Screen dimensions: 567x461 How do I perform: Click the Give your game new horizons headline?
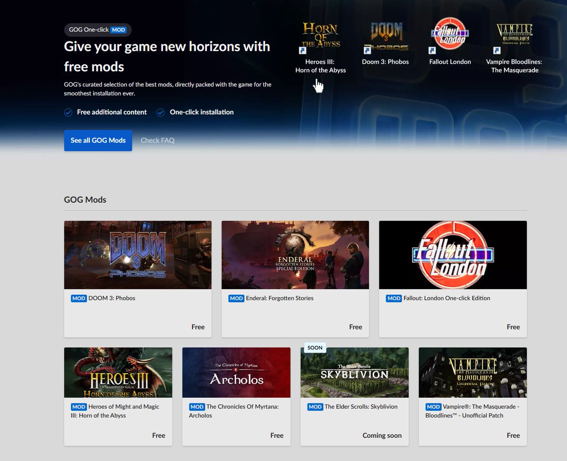tap(167, 56)
